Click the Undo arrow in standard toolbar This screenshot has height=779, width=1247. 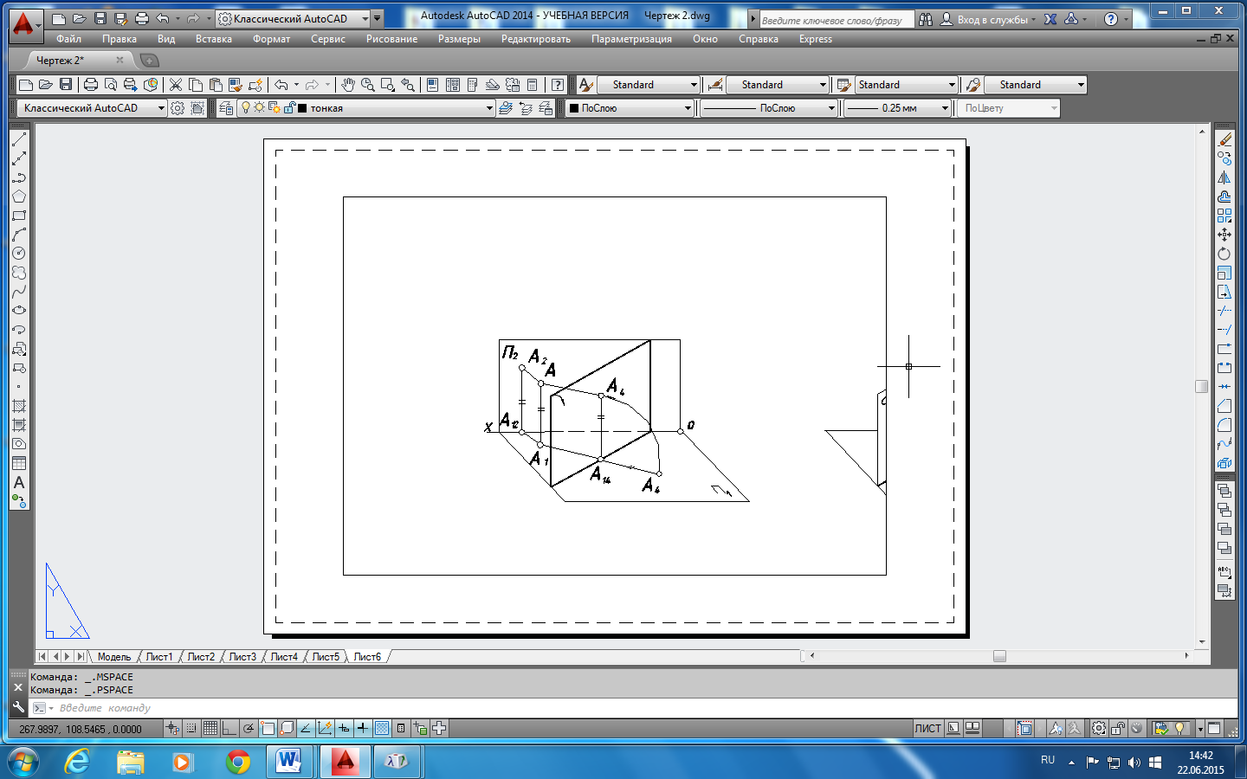pos(281,85)
